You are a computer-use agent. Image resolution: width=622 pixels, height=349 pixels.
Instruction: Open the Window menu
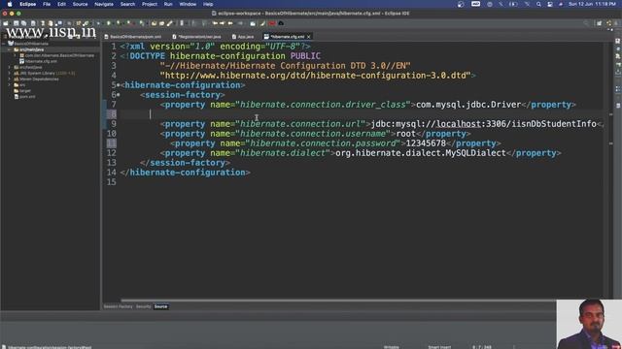tap(188, 4)
